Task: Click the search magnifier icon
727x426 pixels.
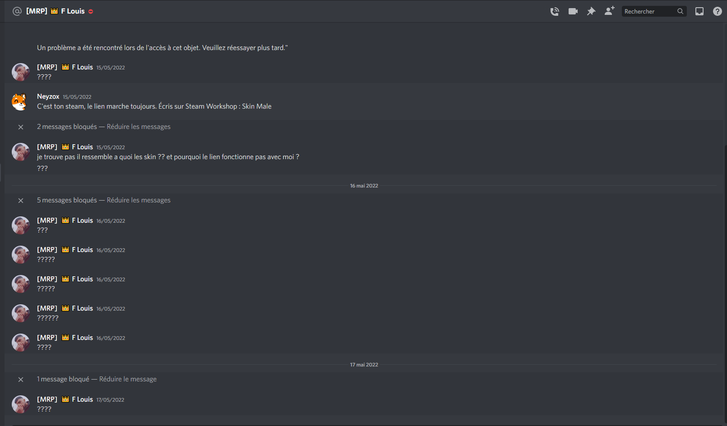Action: (680, 11)
